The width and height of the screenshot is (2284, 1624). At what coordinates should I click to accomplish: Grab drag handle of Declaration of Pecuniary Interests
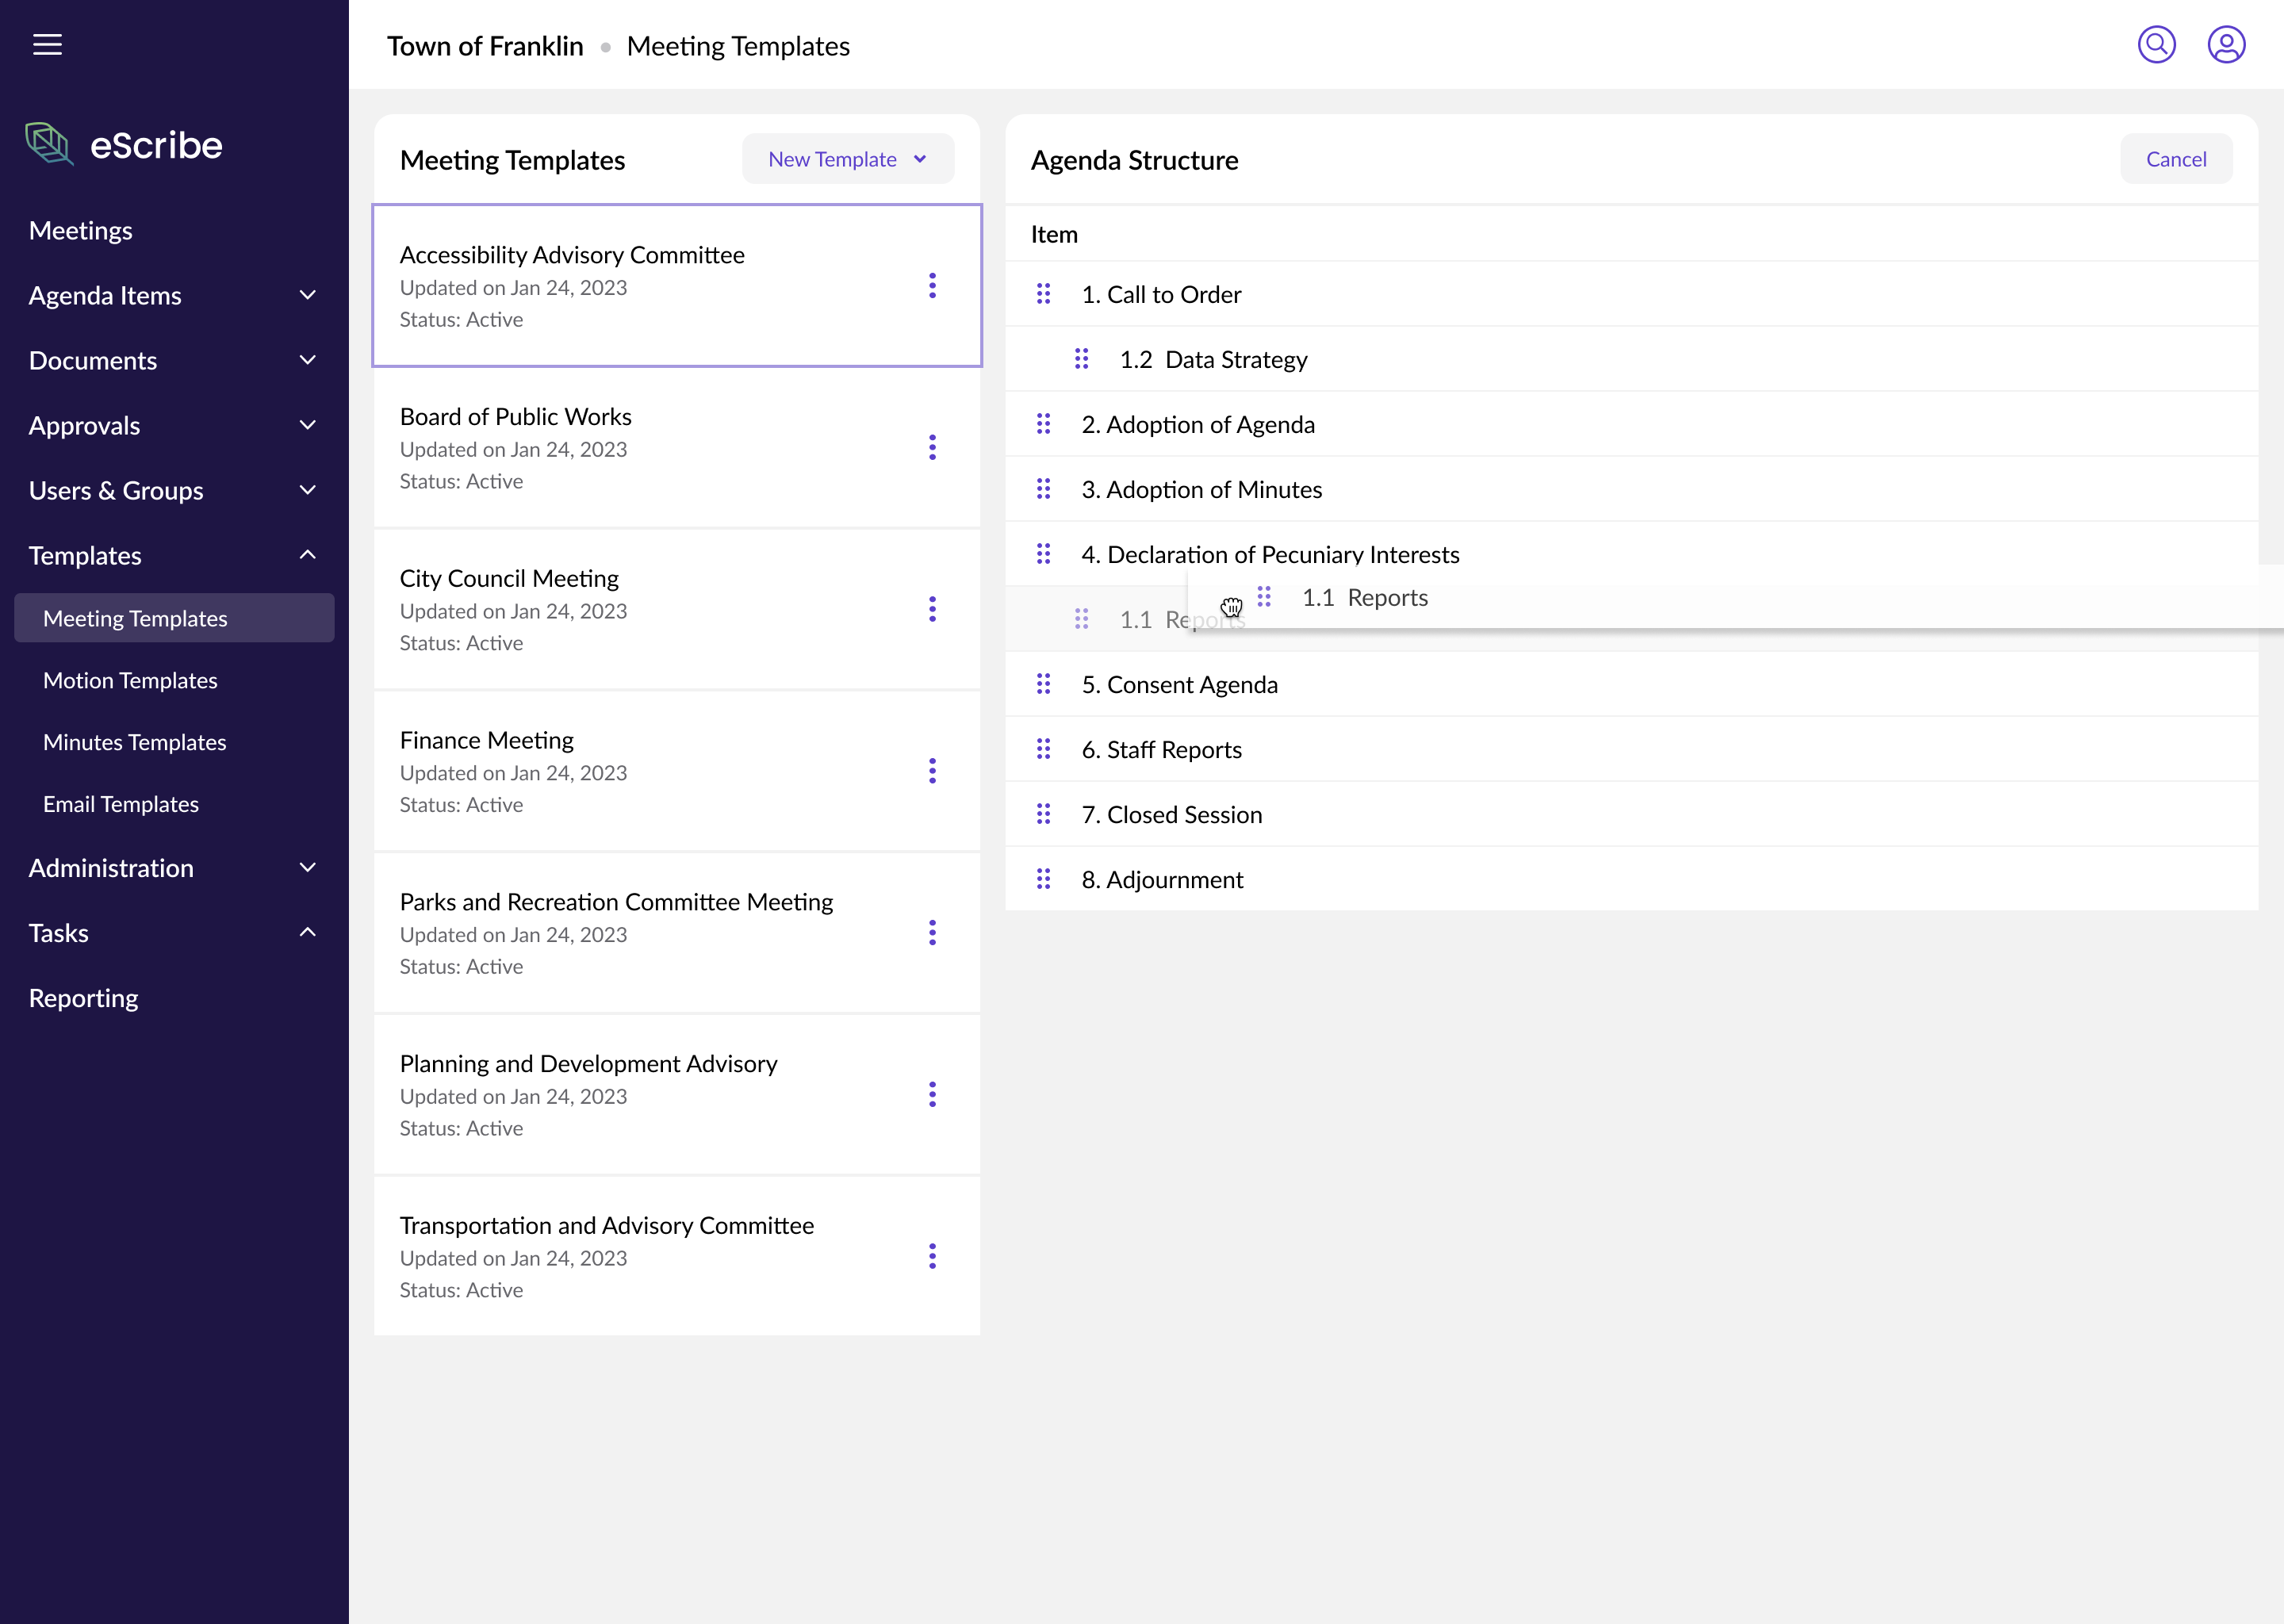(x=1043, y=554)
